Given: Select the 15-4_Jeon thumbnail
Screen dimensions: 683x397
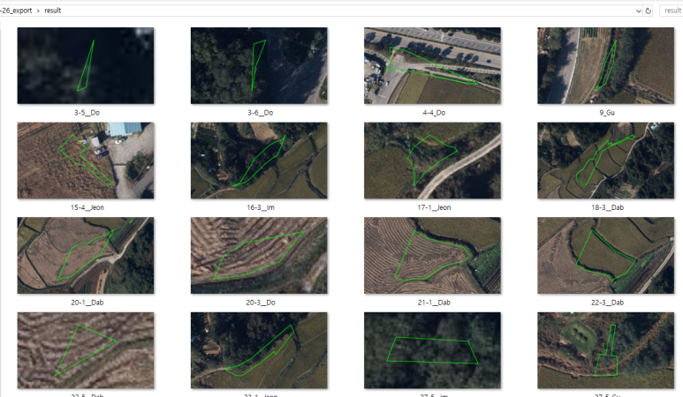Looking at the screenshot, I should point(86,161).
